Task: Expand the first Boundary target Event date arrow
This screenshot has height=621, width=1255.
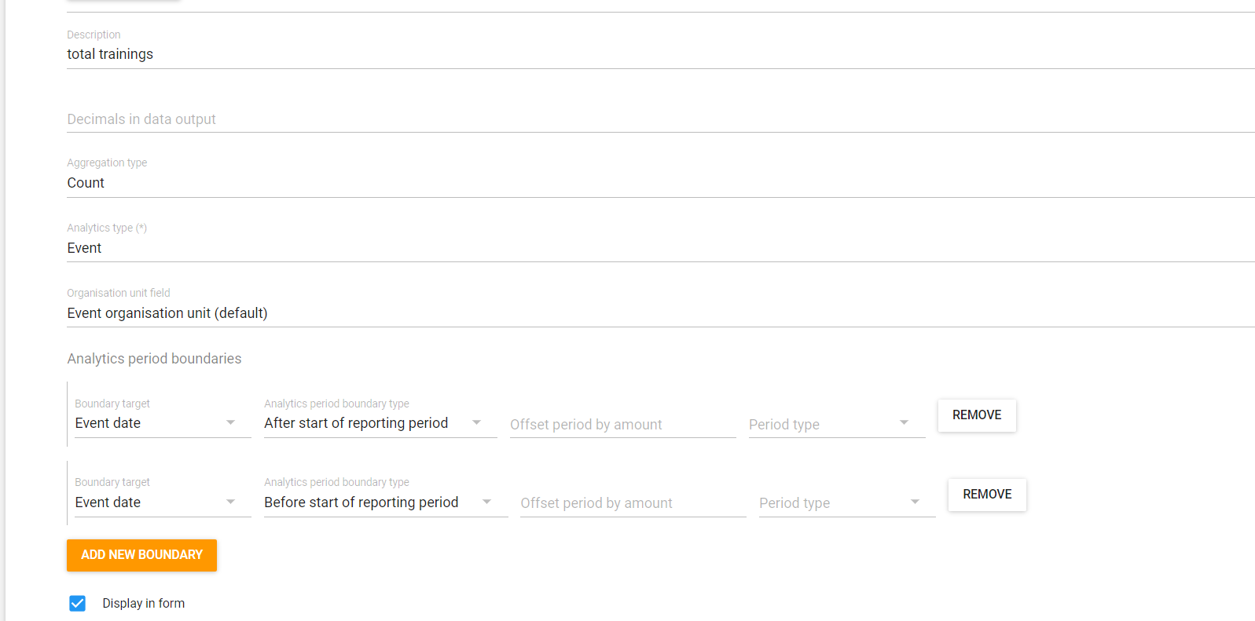Action: pyautogui.click(x=230, y=422)
